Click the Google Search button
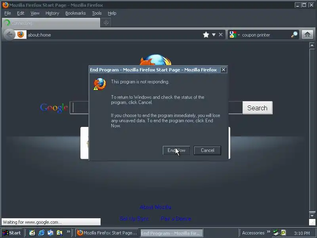Image resolution: width=317 pixels, height=238 pixels. coord(257,107)
